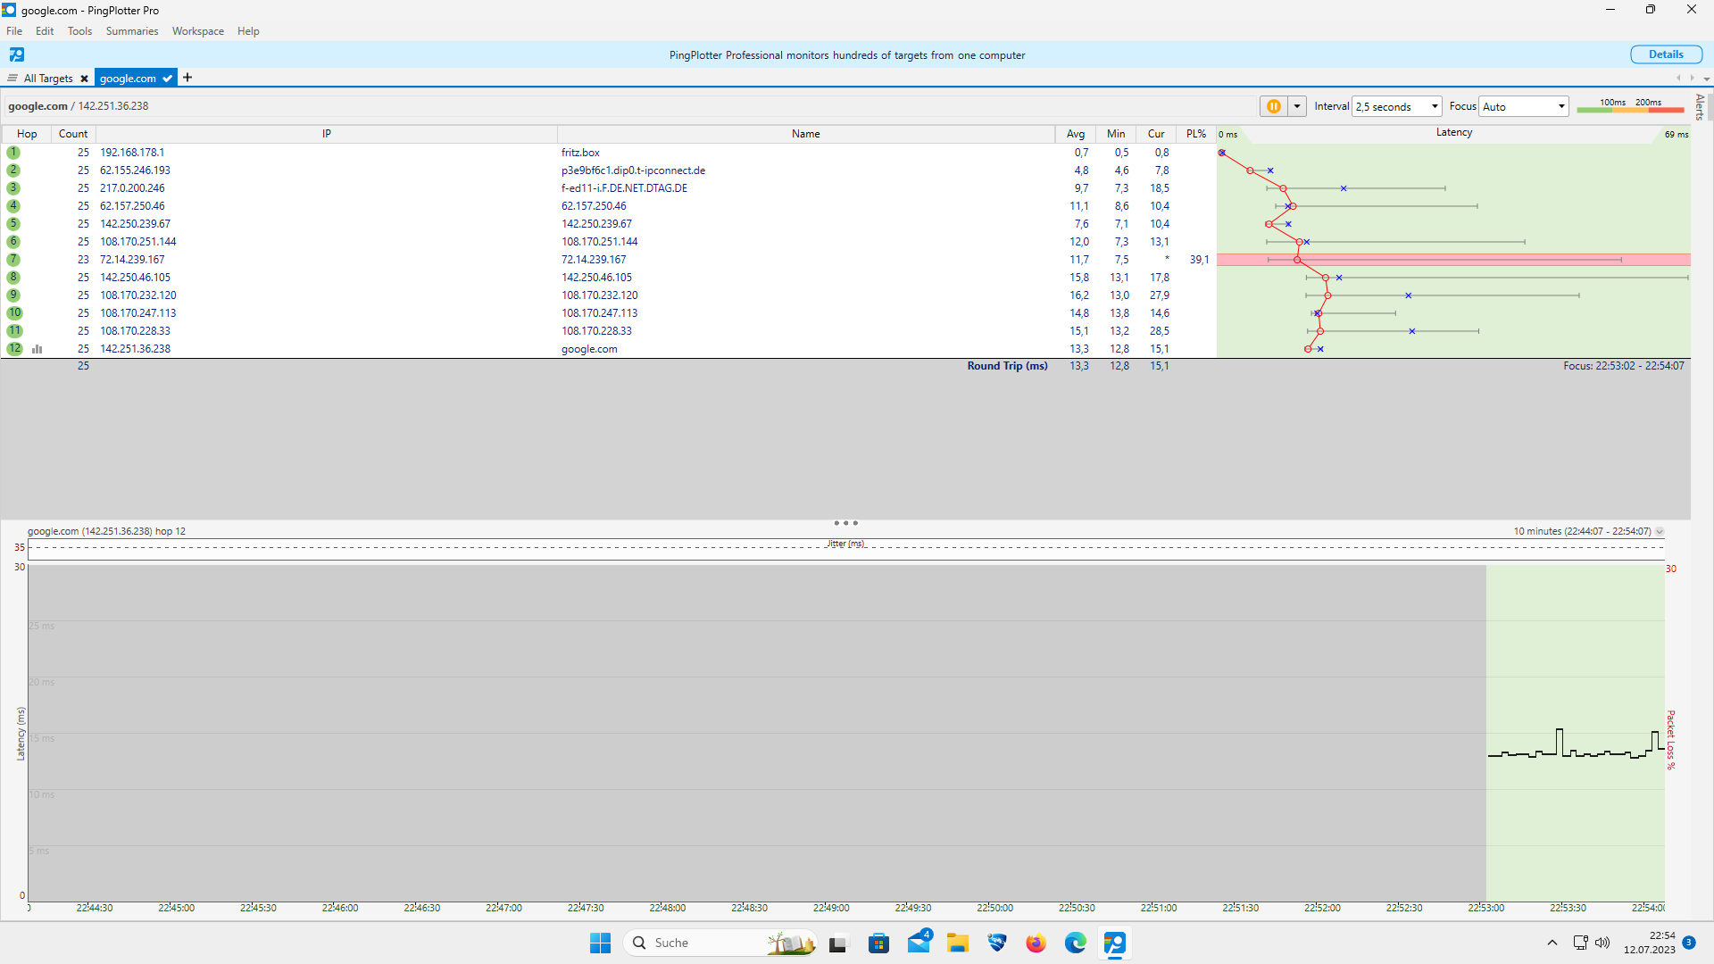Click the plus icon to add a new target

187,78
